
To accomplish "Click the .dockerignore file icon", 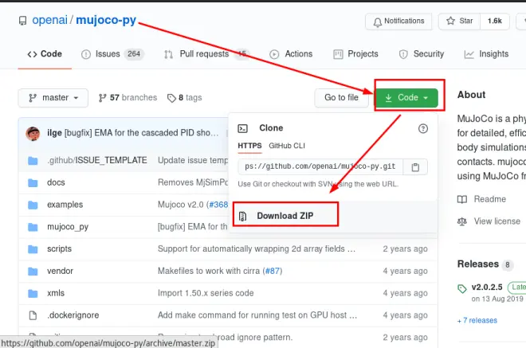I will tap(33, 315).
